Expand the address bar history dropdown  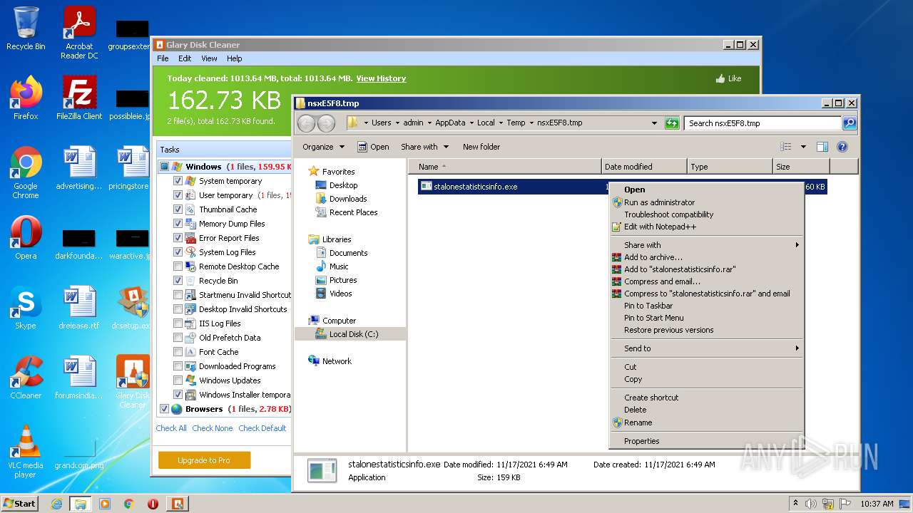click(654, 123)
